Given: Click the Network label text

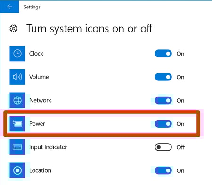Looking at the screenshot, I should click(x=40, y=100).
